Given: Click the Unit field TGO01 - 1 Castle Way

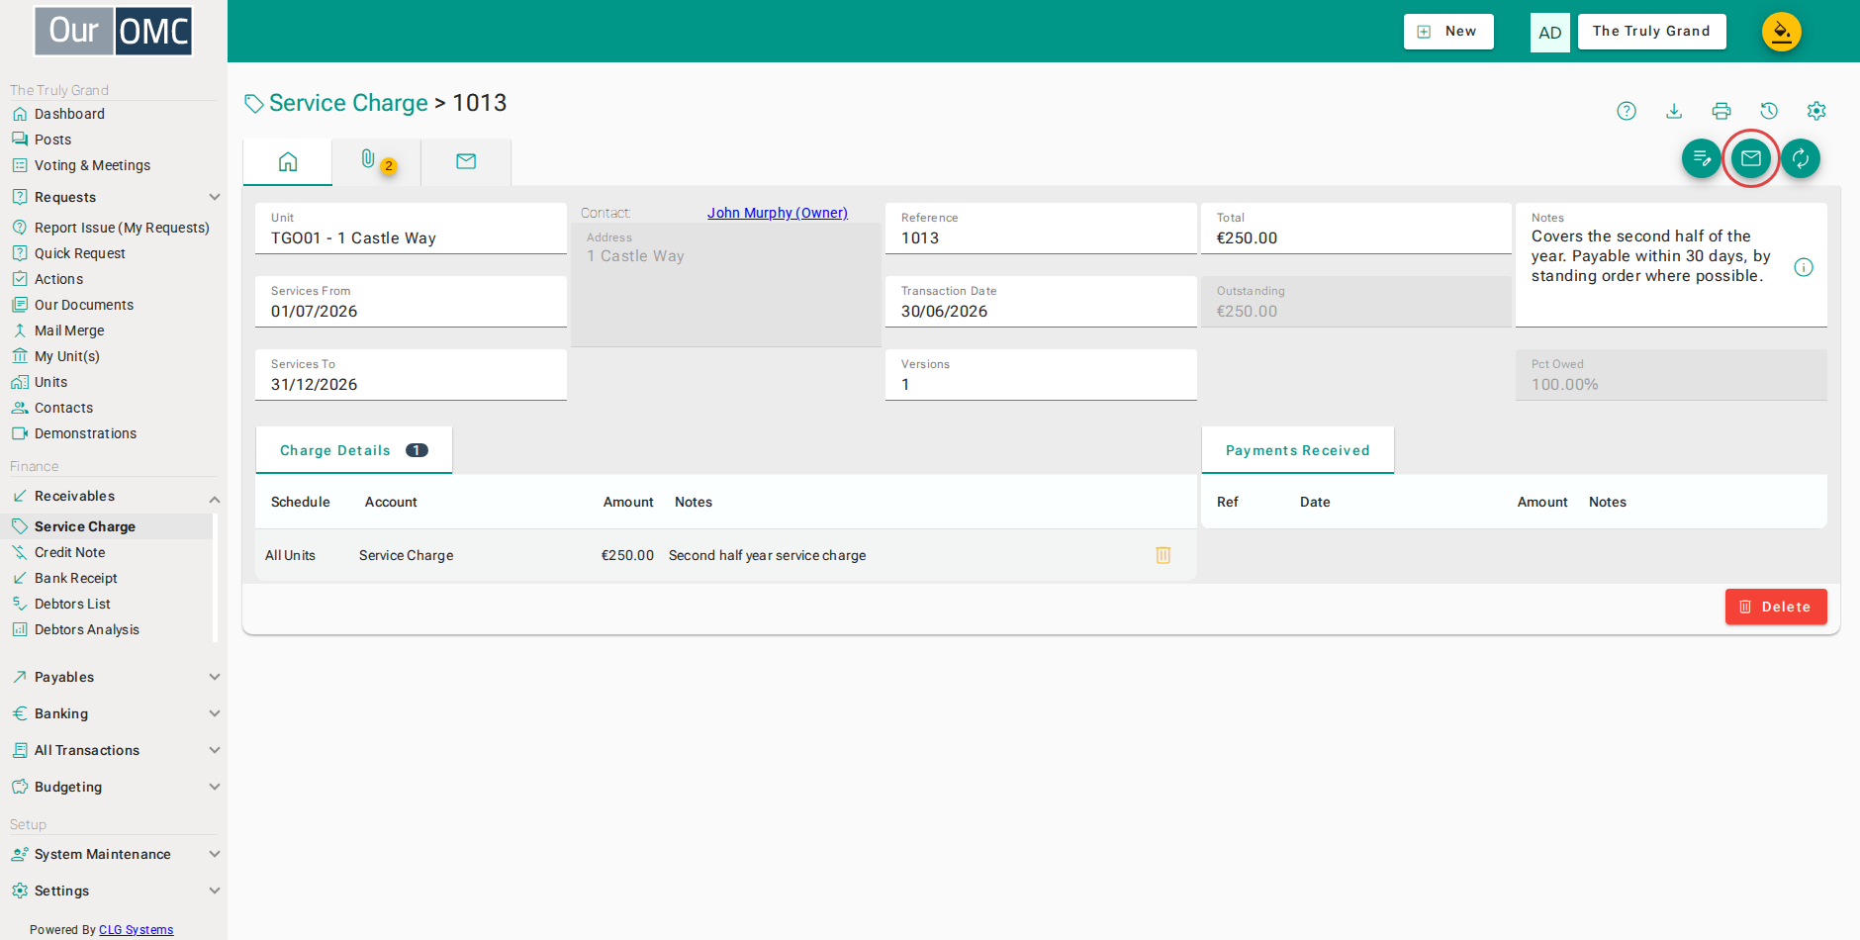Looking at the screenshot, I should click(411, 229).
